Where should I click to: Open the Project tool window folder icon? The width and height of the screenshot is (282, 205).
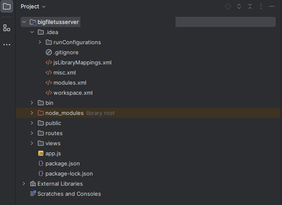tap(7, 6)
